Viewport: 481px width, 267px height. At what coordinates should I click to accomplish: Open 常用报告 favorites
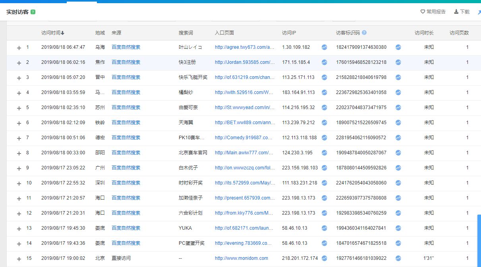(x=433, y=12)
